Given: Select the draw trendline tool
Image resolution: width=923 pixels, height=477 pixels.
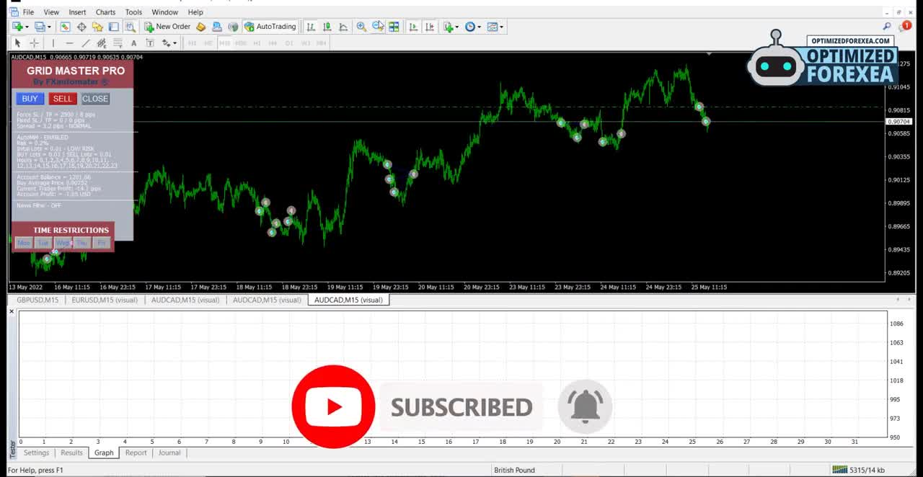Looking at the screenshot, I should pos(86,43).
